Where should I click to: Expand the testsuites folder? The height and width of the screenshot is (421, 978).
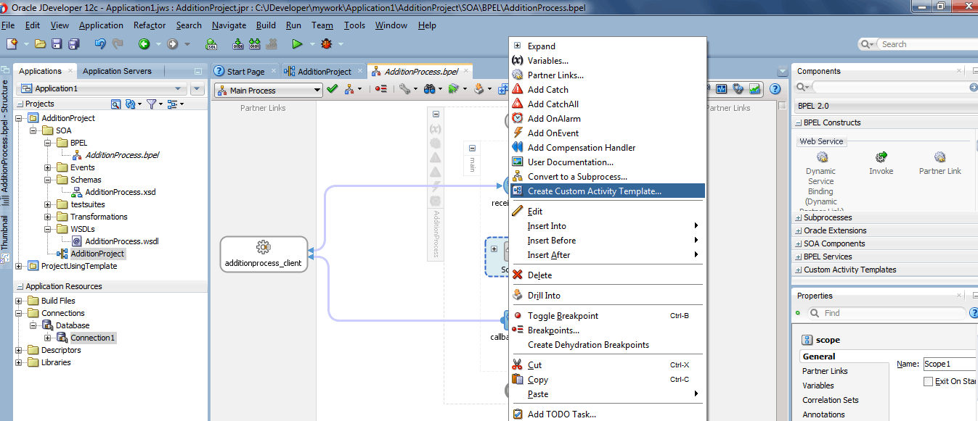(x=48, y=204)
